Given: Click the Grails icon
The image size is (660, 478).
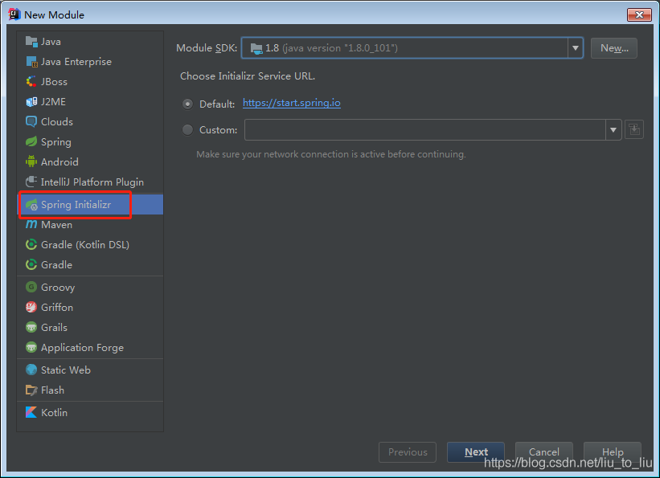Looking at the screenshot, I should [31, 327].
